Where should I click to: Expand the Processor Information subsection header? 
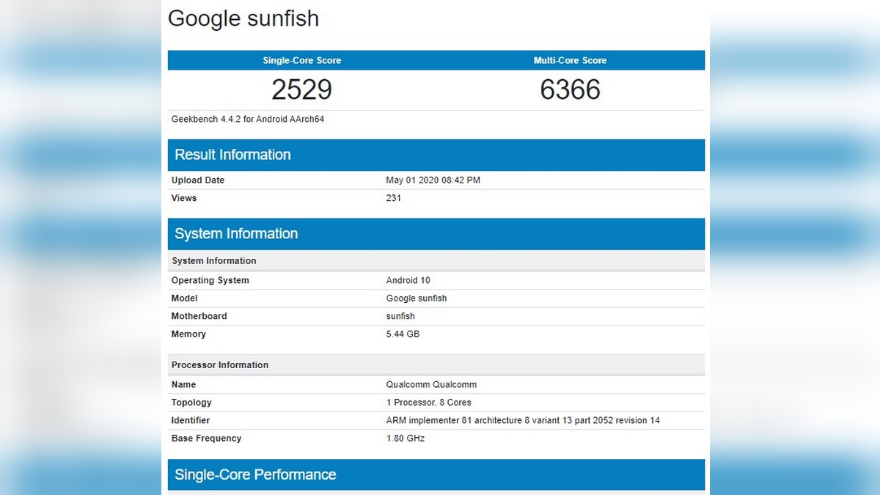point(220,364)
